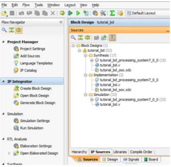Click Add Sources in Project Manager
Screen dimensions: 171x167
pos(27,56)
